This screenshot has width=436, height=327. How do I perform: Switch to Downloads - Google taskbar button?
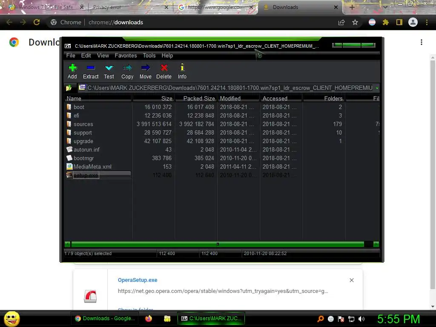click(x=105, y=318)
